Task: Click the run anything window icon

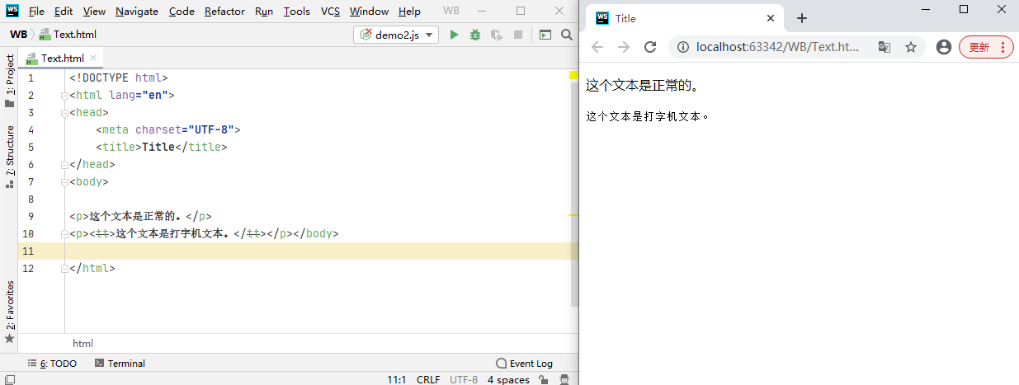Action: (545, 35)
